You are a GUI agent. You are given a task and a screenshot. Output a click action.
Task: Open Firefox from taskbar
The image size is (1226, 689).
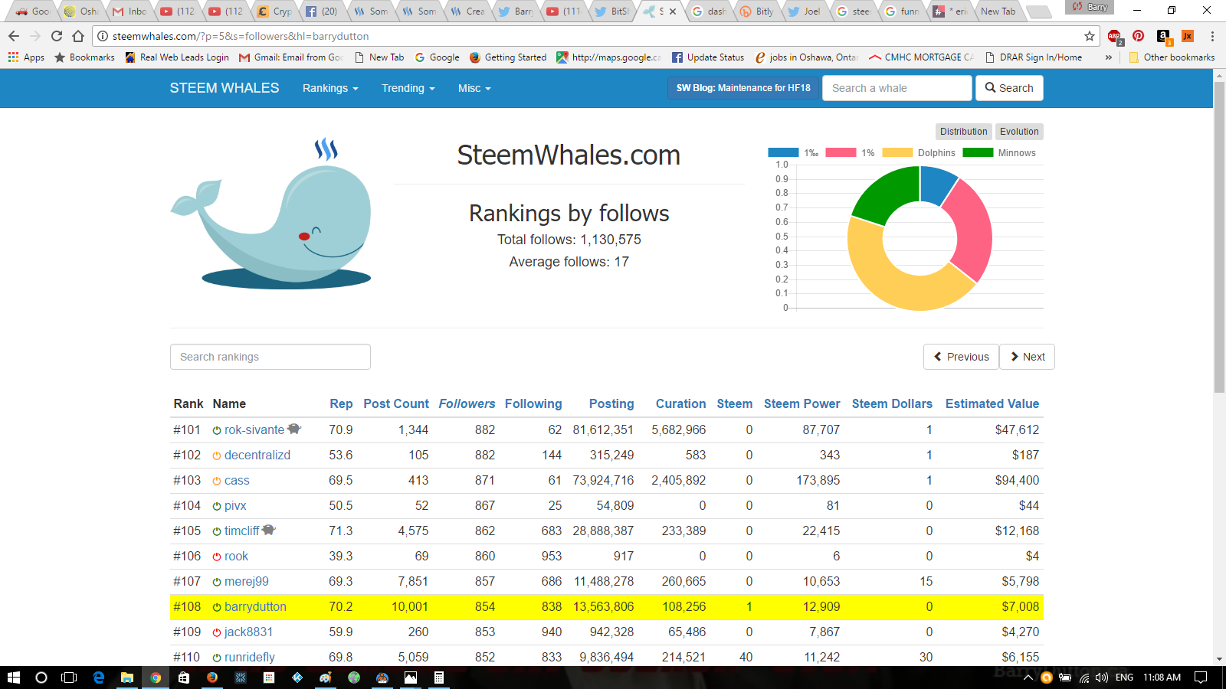[x=212, y=678]
